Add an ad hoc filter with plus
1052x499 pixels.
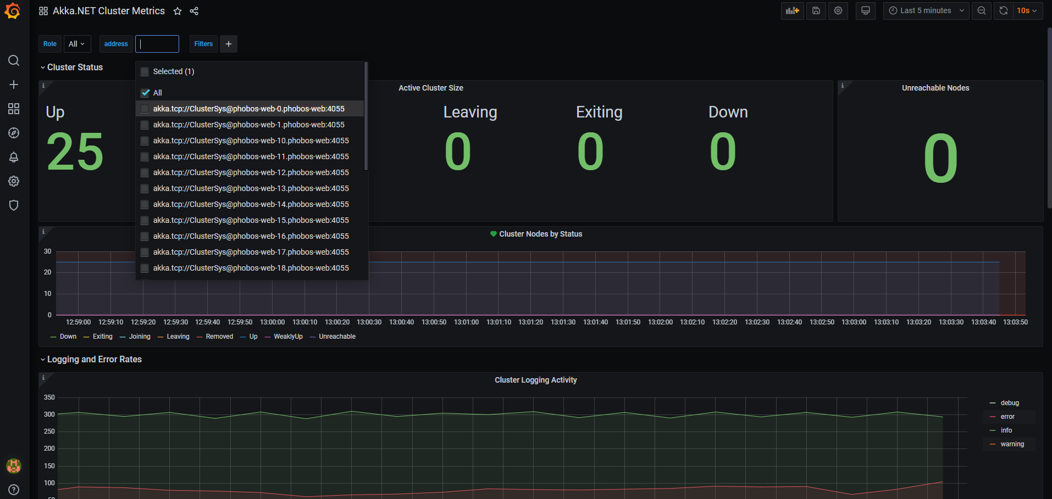(x=229, y=44)
